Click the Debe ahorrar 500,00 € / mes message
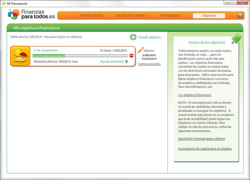Image resolution: width=250 pixels, height=180 pixels. pos(46,37)
